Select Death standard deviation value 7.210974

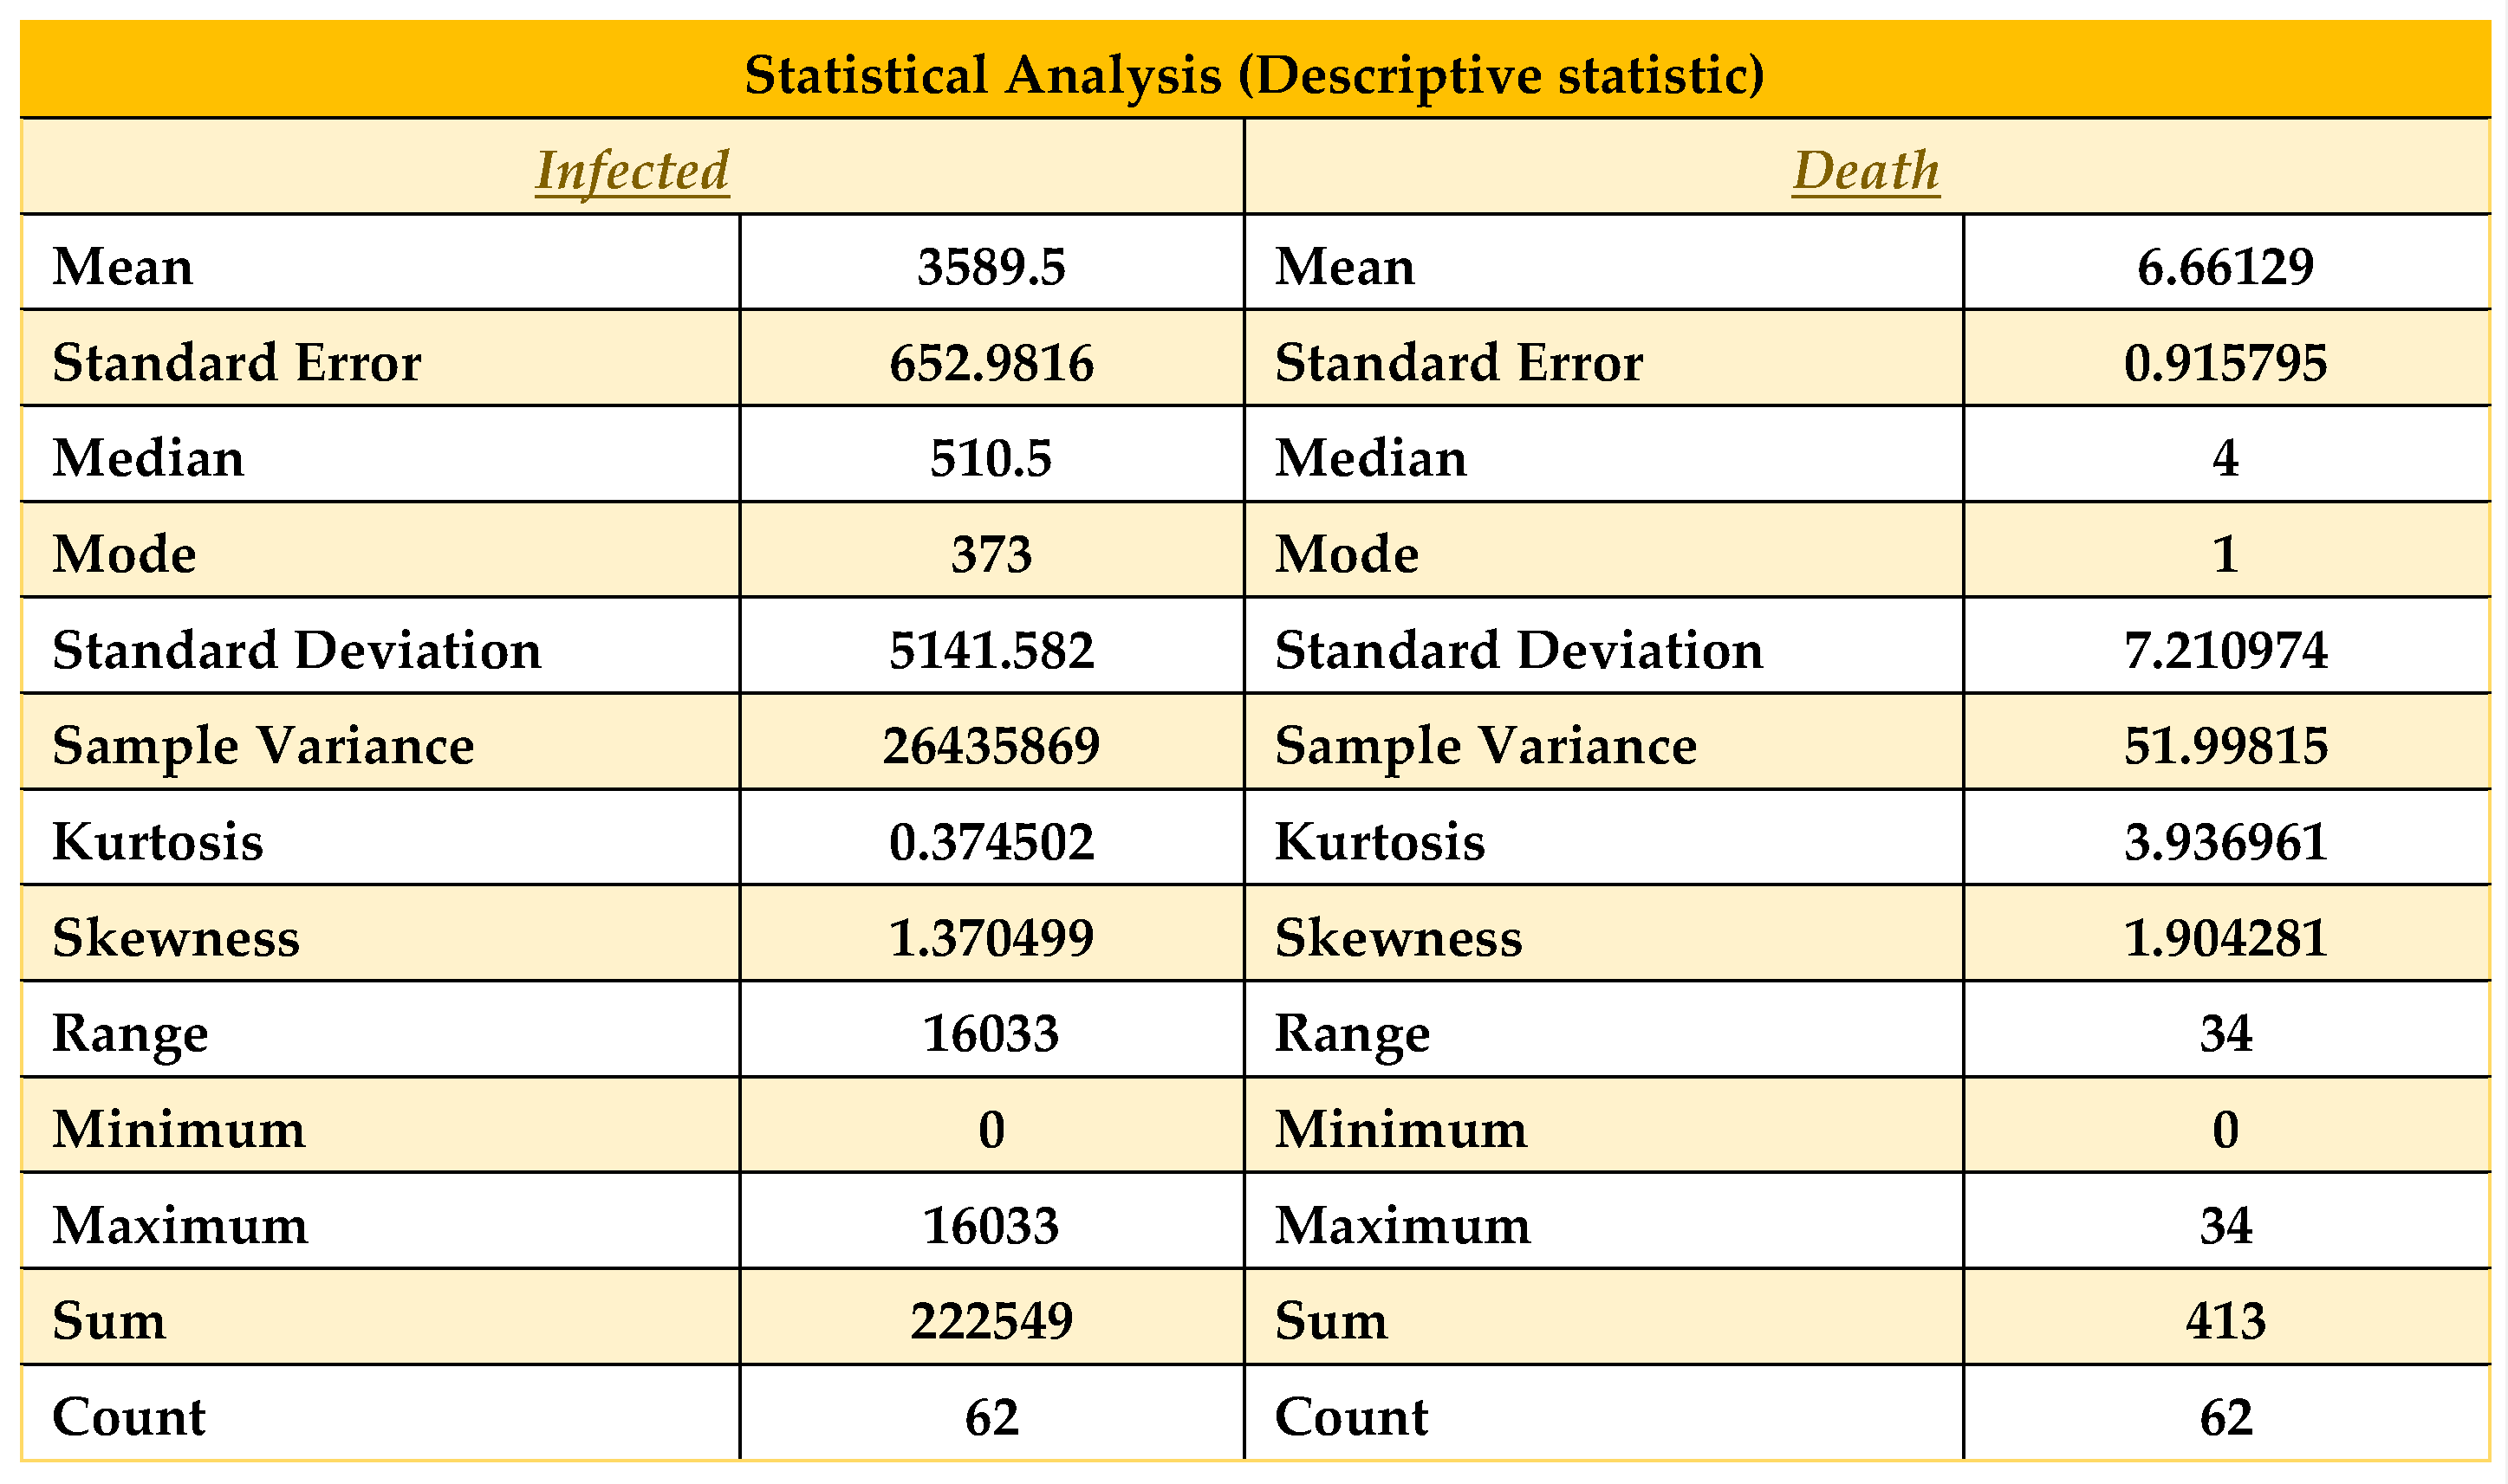(2225, 650)
